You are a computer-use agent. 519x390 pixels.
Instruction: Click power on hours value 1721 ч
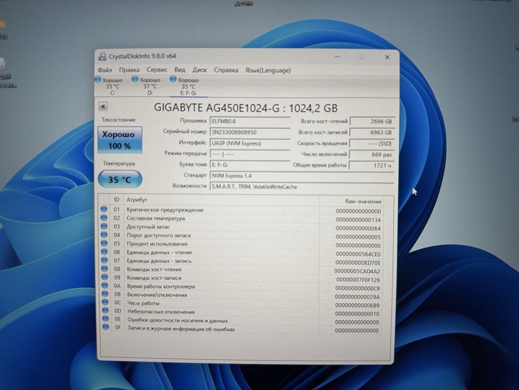[x=372, y=165]
